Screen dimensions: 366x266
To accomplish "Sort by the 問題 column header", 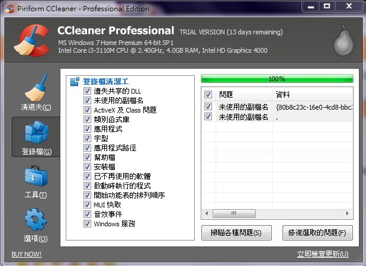I will [244, 94].
